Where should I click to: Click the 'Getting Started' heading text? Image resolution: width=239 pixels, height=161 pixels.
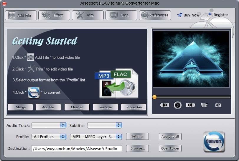click(x=45, y=41)
